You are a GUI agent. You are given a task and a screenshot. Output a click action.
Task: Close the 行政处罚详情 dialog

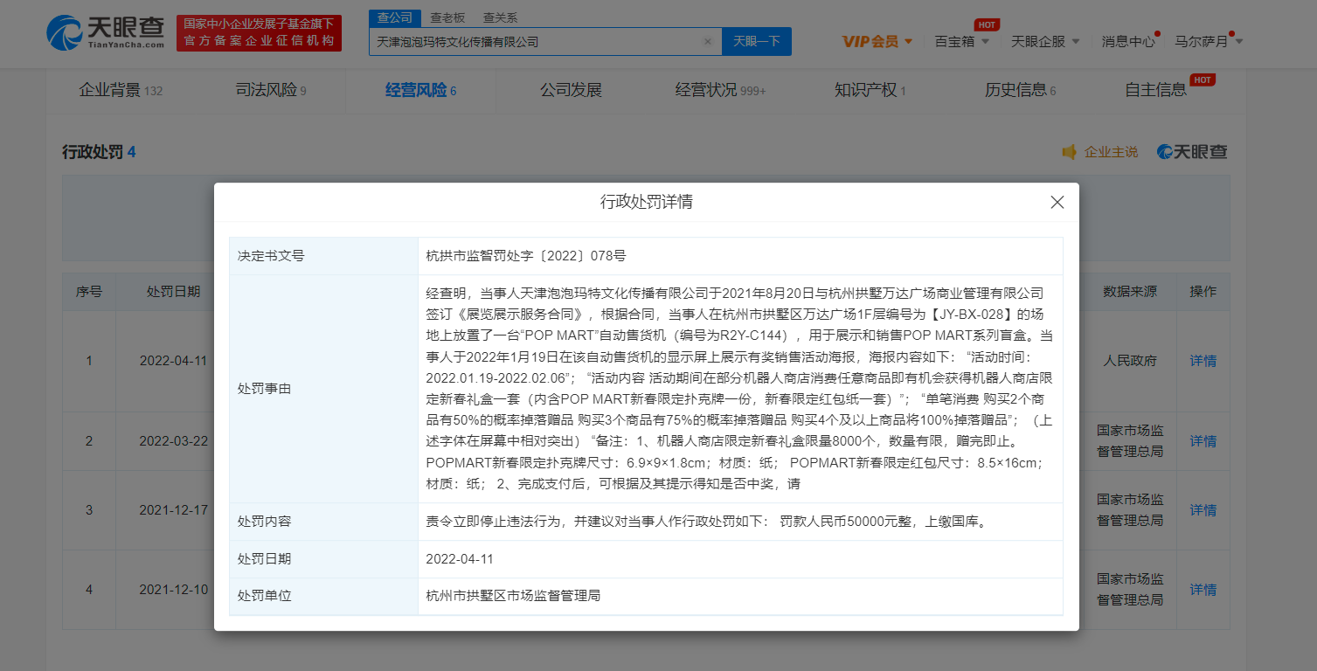1057,203
